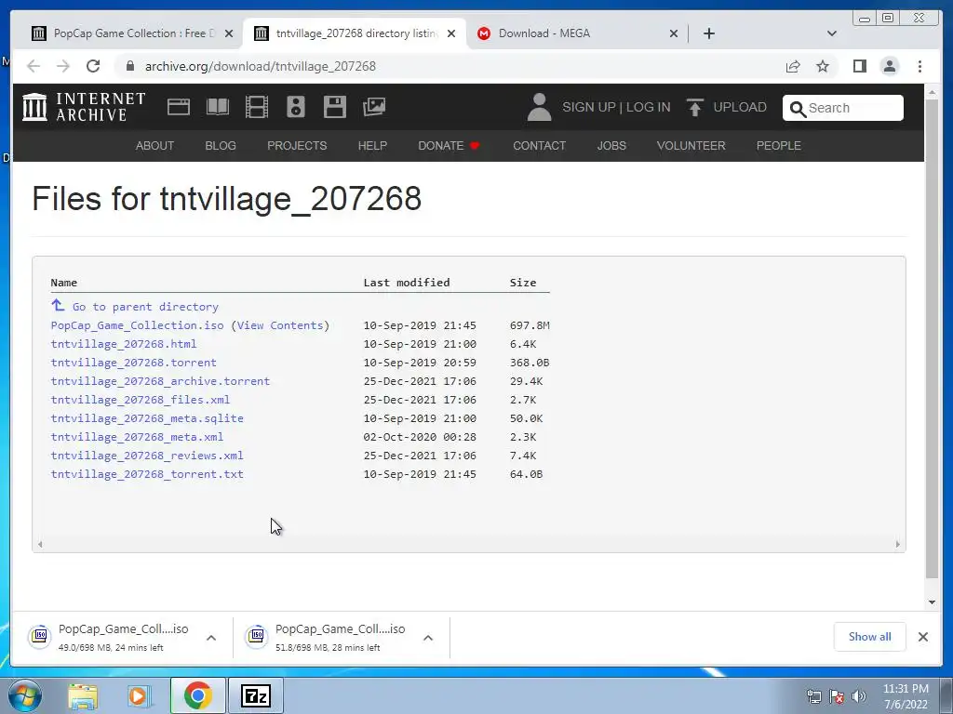Image resolution: width=953 pixels, height=714 pixels.
Task: Share this page via address bar icon
Action: tap(793, 66)
